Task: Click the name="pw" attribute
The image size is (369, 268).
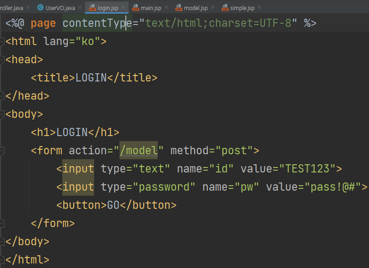Action: click(231, 187)
